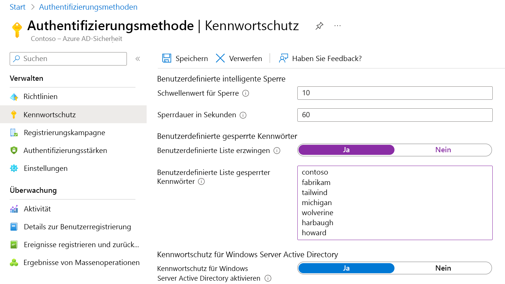Click the Verwerfen button label
Image resolution: width=505 pixels, height=284 pixels.
(x=246, y=58)
